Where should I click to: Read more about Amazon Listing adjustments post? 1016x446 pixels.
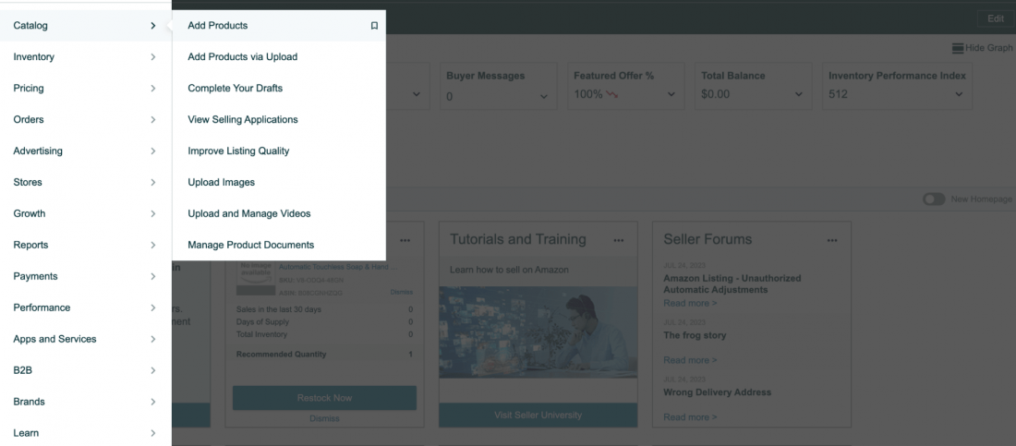point(690,304)
